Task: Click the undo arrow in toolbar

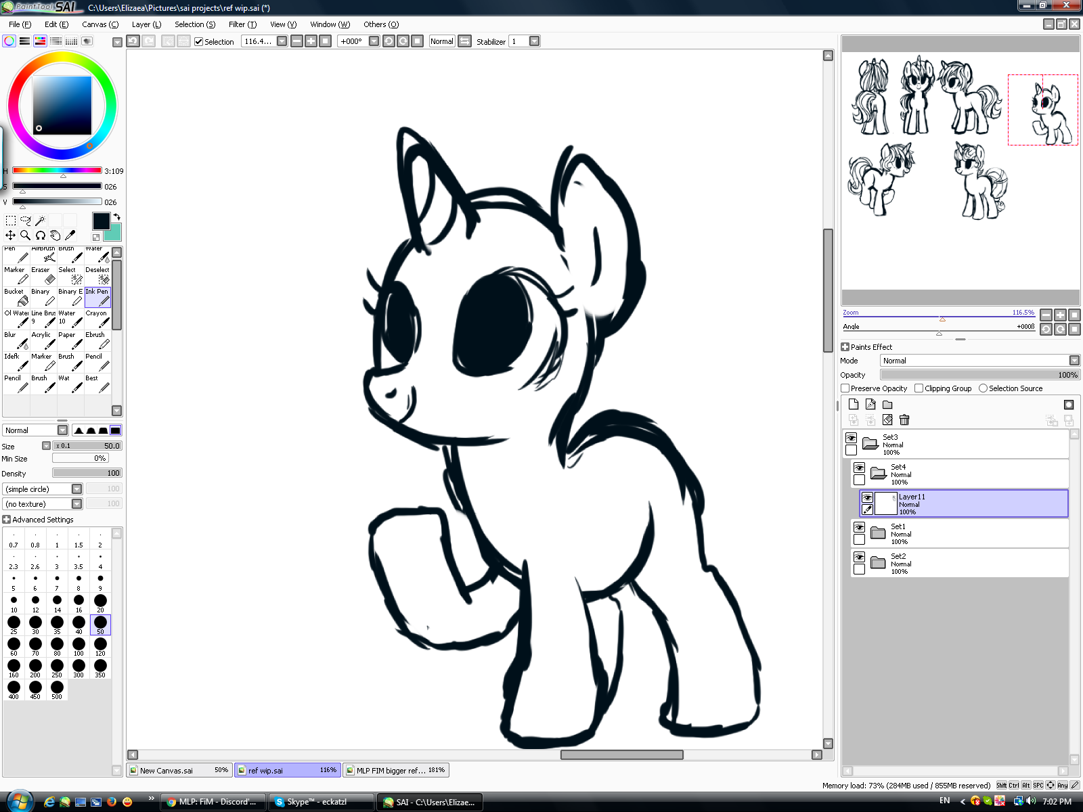Action: click(133, 41)
